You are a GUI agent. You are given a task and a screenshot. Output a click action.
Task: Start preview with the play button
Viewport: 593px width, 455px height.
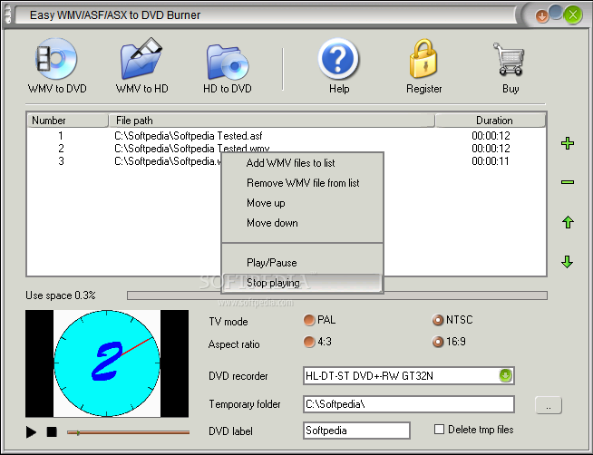point(31,431)
